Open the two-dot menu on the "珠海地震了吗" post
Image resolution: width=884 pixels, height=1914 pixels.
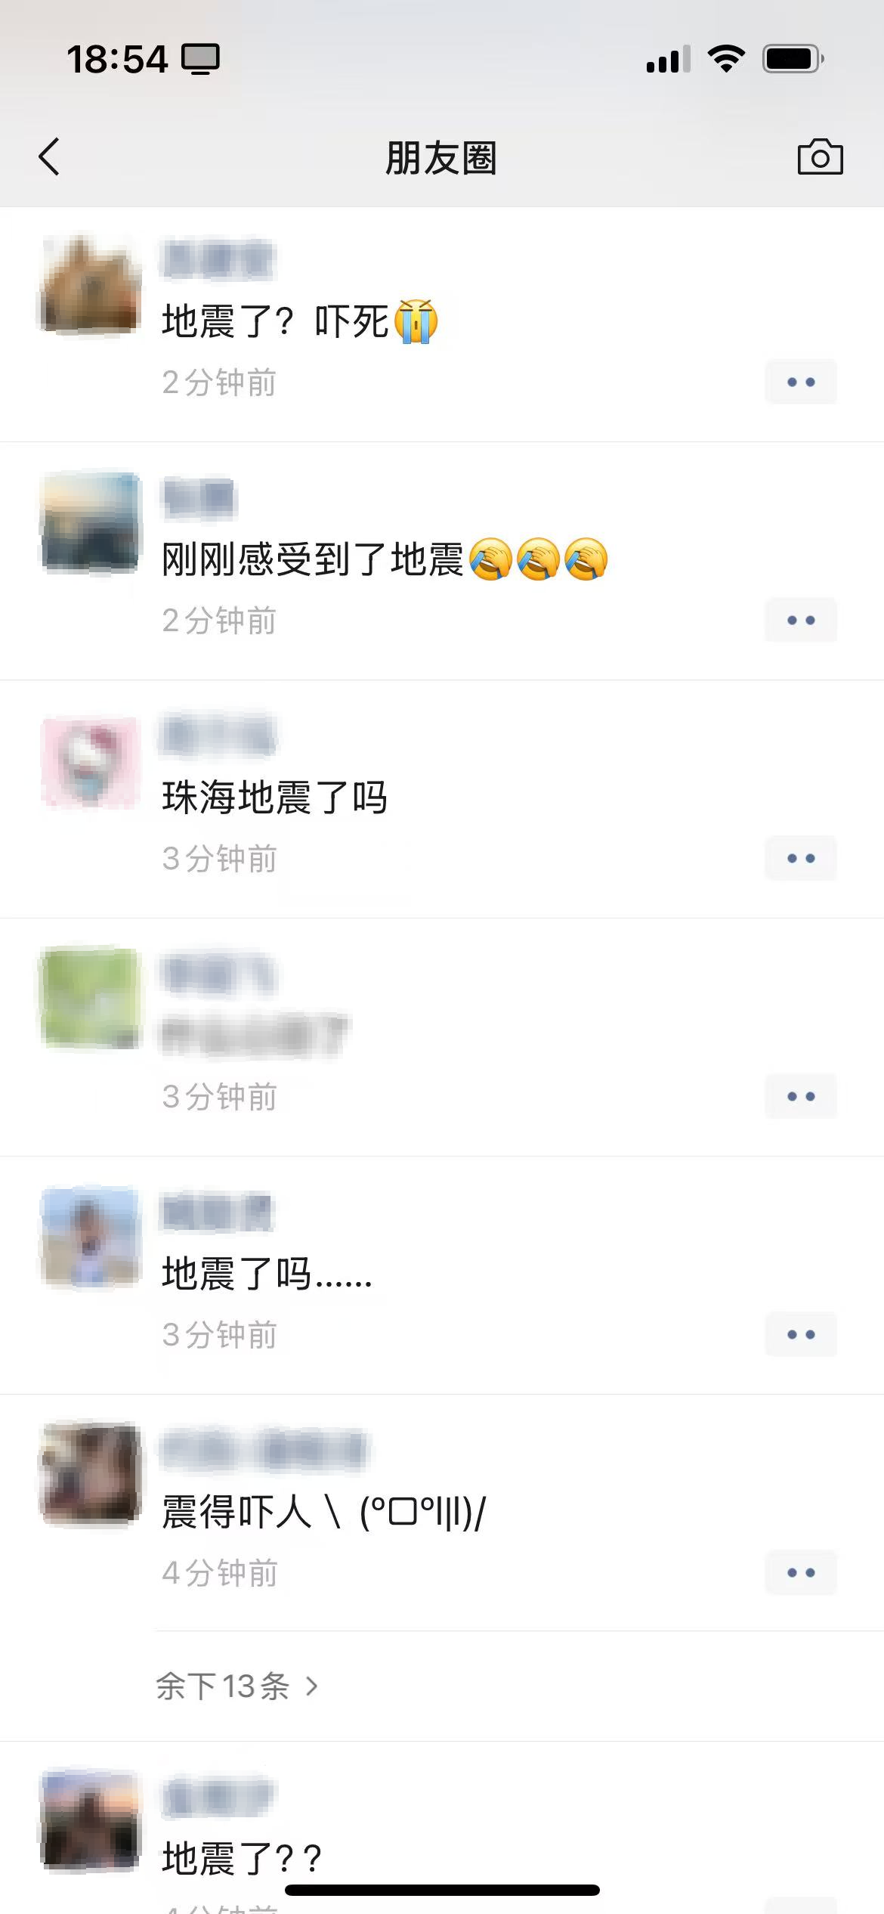(x=801, y=858)
